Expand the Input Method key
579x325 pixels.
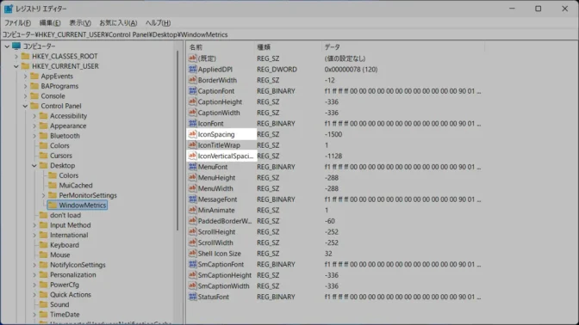click(34, 225)
